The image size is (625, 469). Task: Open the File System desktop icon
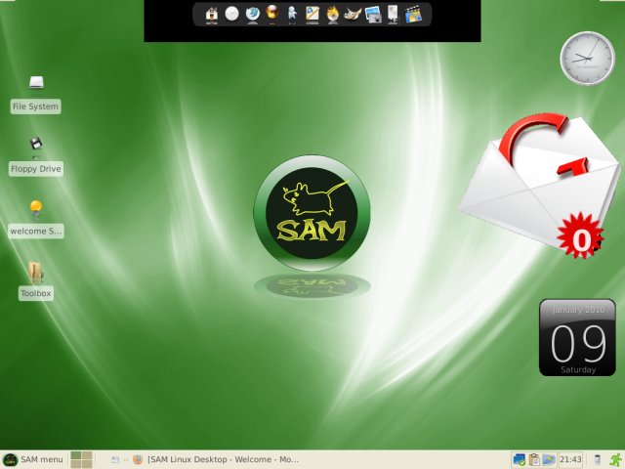(x=36, y=82)
